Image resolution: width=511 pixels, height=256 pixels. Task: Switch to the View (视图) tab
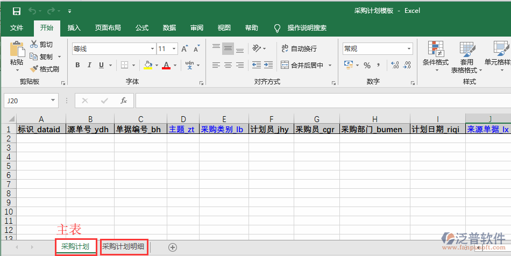point(224,28)
